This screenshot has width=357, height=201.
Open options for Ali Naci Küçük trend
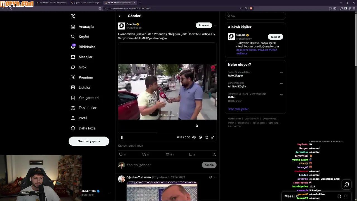281,83
